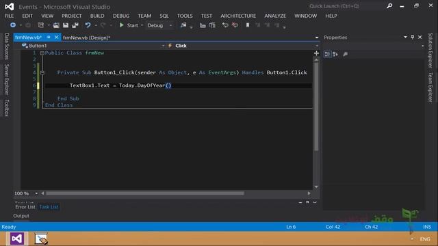Click Visual Studio icon in the taskbar
This screenshot has height=246, width=438.
click(16, 238)
